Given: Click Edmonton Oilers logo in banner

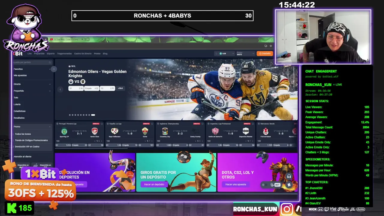Looking at the screenshot, I should [71, 82].
